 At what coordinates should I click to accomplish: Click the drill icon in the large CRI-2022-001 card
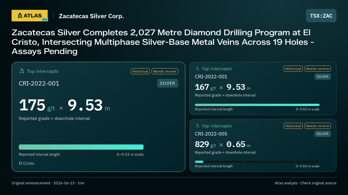click(22, 71)
